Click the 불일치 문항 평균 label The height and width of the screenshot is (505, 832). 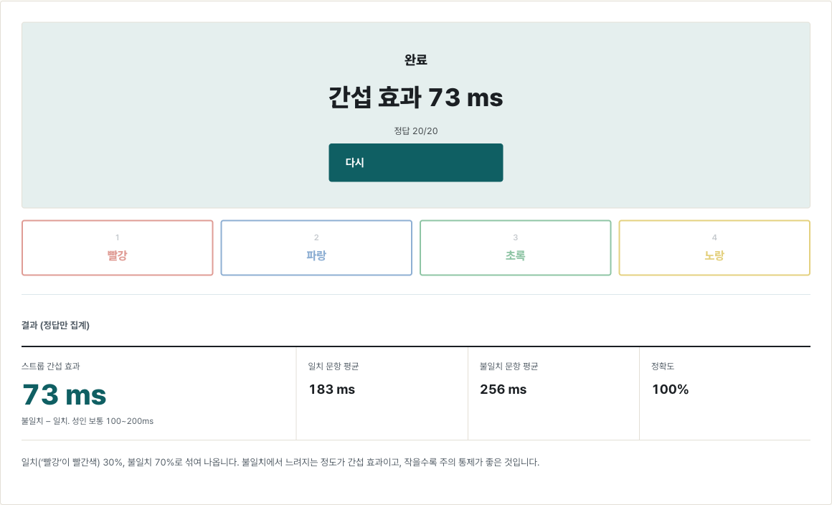click(x=509, y=366)
